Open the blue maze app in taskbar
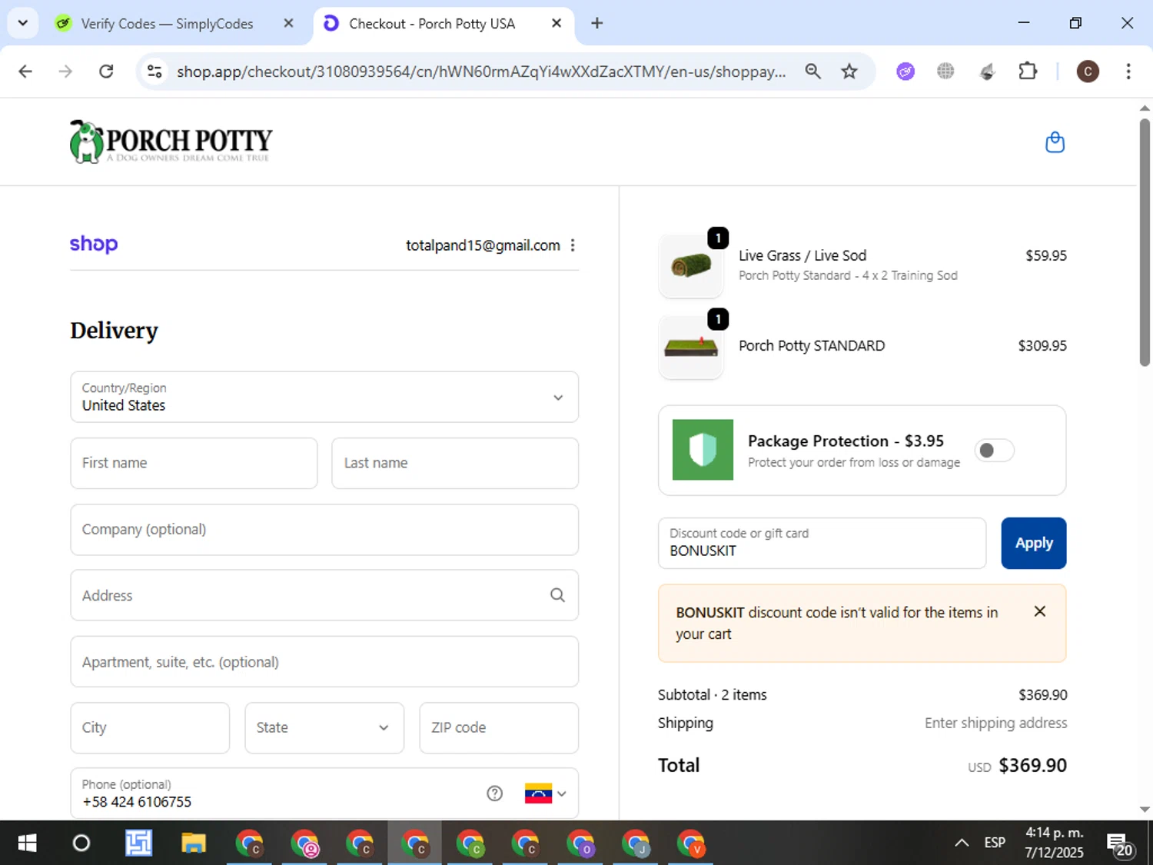The image size is (1153, 865). (138, 843)
